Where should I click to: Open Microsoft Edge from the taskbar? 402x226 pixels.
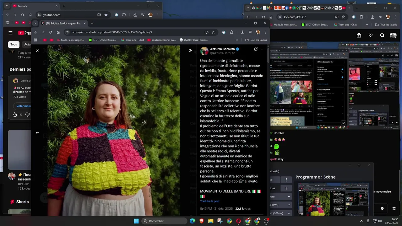coord(192,221)
